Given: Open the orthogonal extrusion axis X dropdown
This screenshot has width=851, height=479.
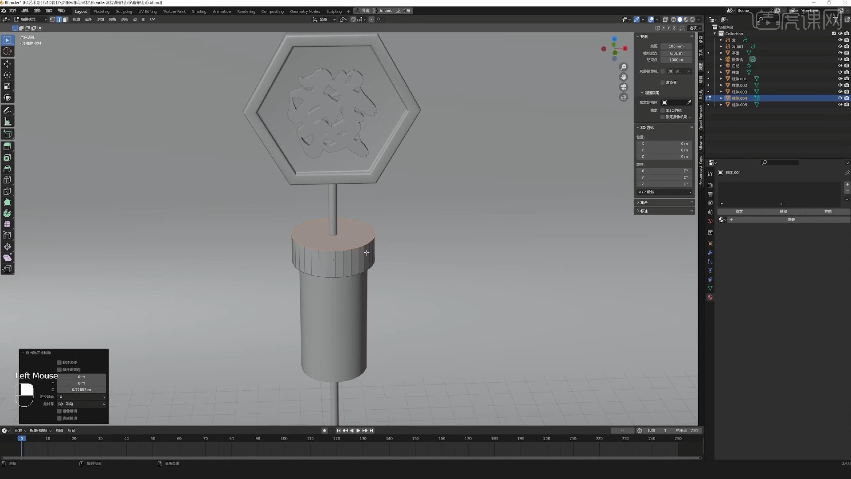Looking at the screenshot, I should pos(82,397).
